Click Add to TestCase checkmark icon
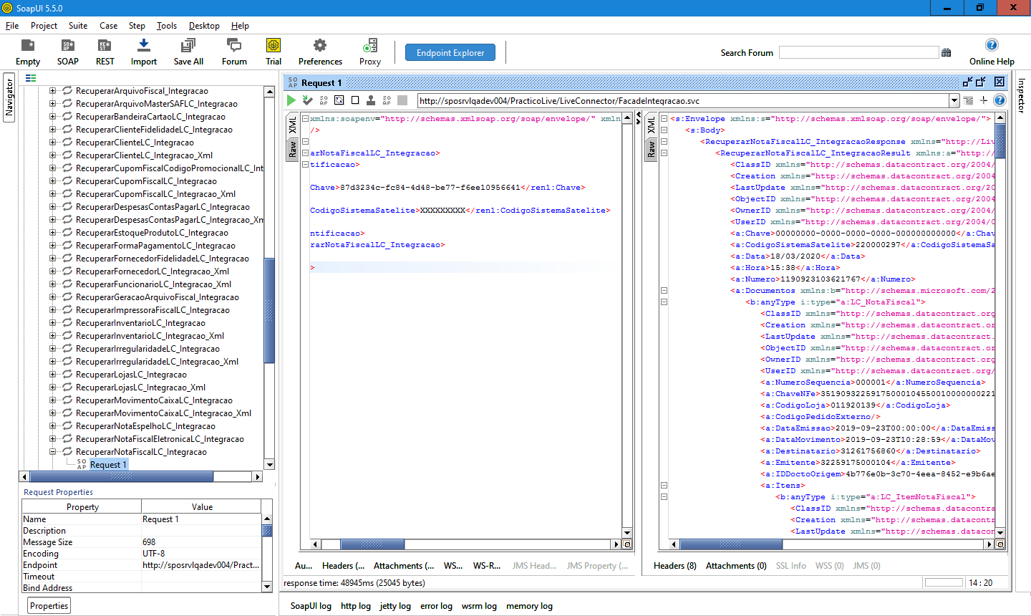Image resolution: width=1031 pixels, height=616 pixels. [x=307, y=100]
